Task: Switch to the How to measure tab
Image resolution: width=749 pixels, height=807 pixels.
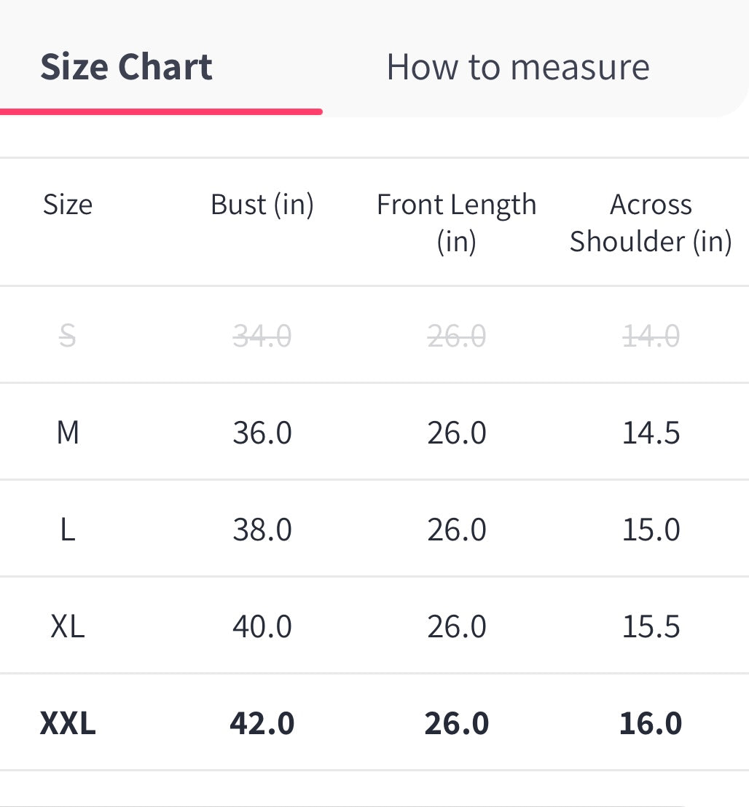Action: pos(517,67)
